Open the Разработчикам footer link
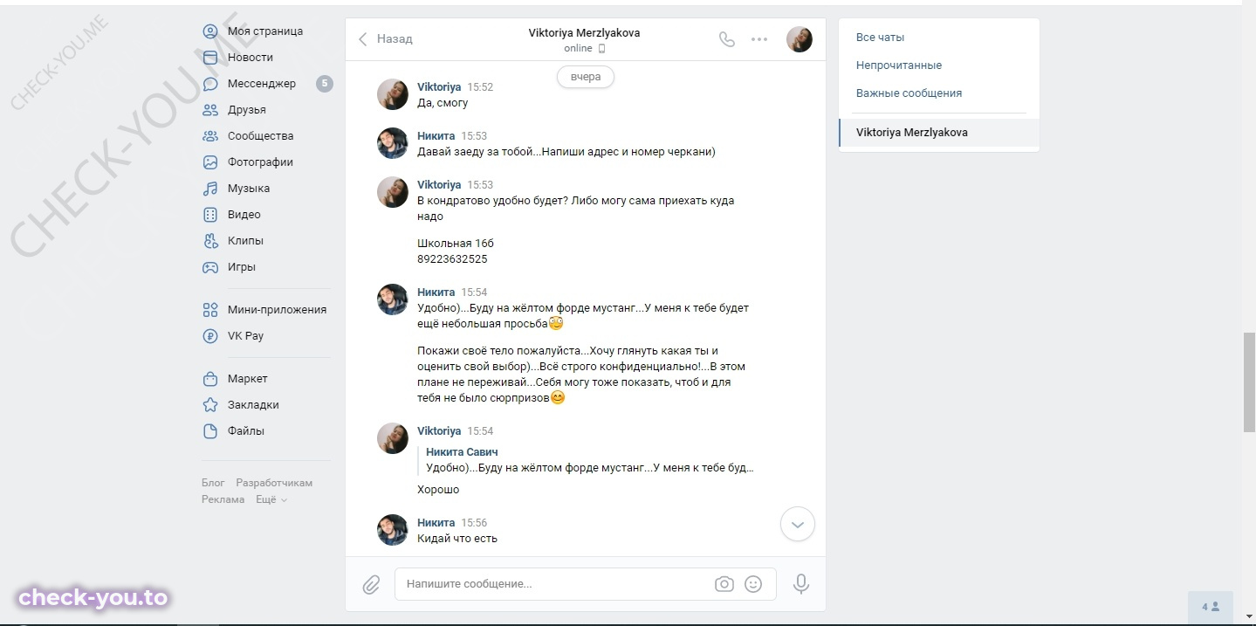Screen dimensions: 1256x626 coord(274,483)
